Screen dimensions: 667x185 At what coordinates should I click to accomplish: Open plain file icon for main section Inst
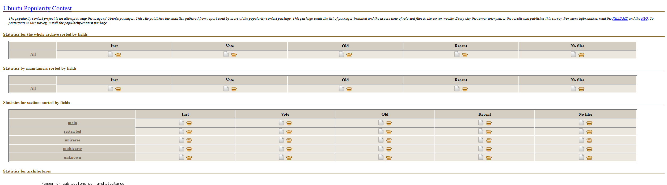(x=181, y=123)
